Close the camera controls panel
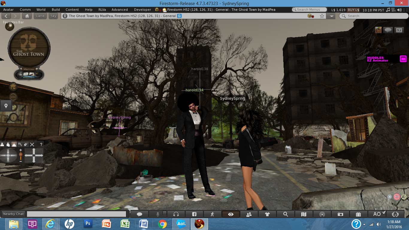This screenshot has height=230, width=409. tap(32, 144)
